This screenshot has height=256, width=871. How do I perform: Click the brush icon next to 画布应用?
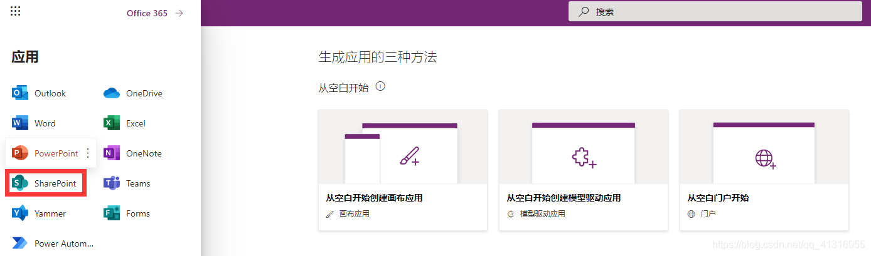[330, 214]
